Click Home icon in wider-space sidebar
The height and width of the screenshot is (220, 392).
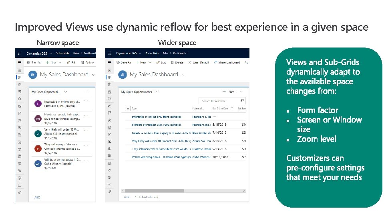pos(109,70)
